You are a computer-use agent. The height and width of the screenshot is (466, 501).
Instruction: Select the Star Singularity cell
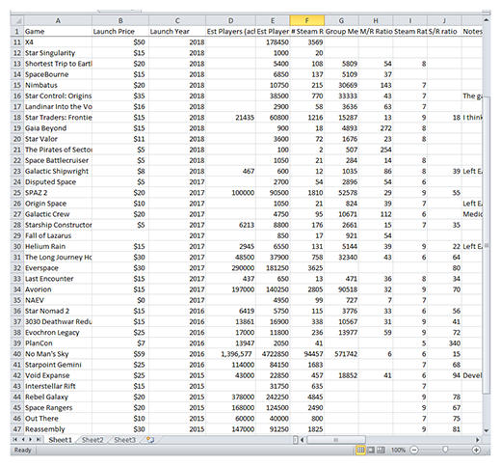click(58, 53)
